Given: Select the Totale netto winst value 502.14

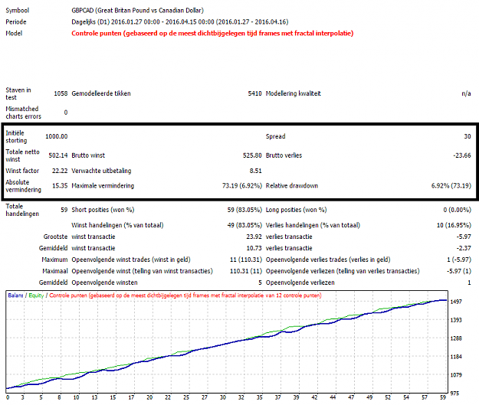Looking at the screenshot, I should tap(58, 155).
